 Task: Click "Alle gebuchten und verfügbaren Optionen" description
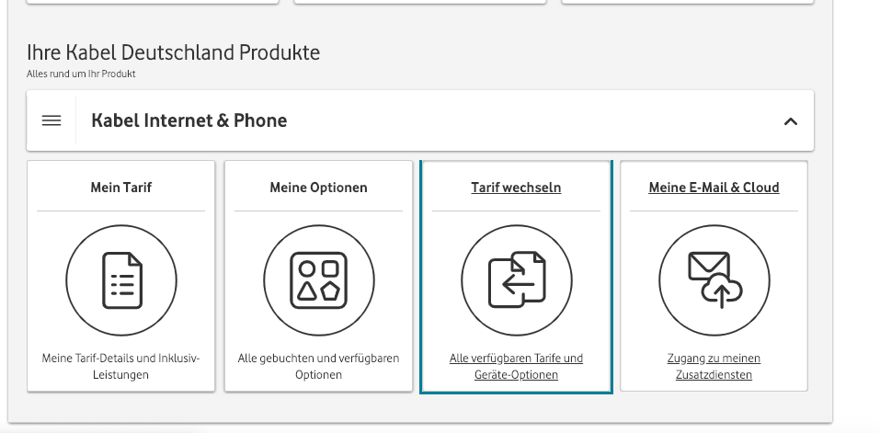318,366
